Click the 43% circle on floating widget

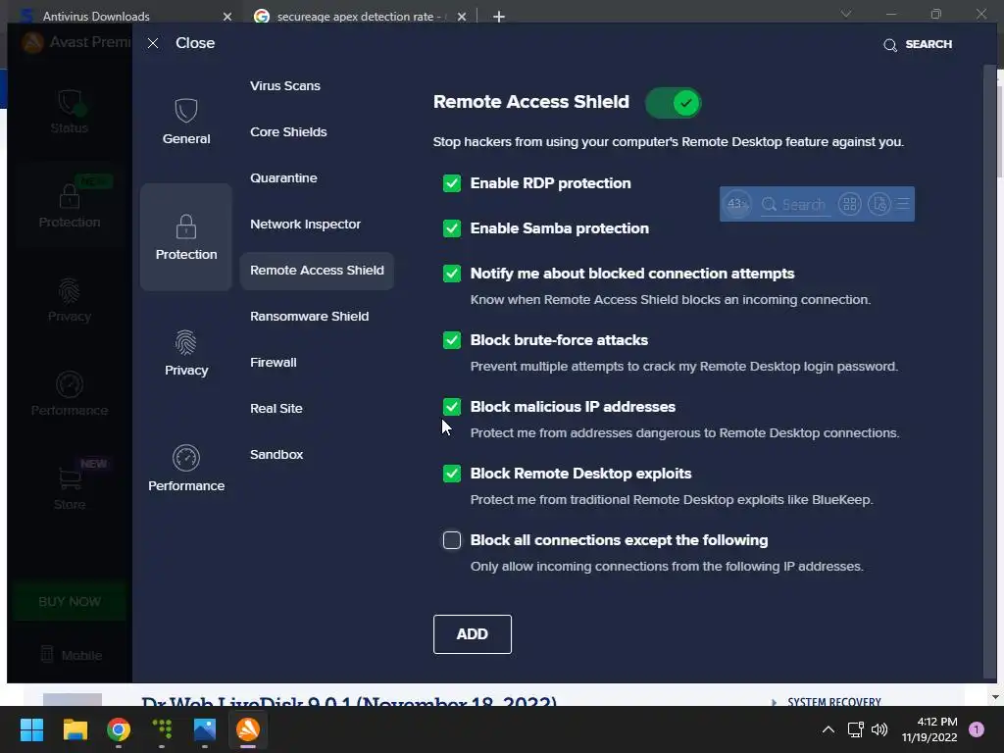[x=737, y=204]
